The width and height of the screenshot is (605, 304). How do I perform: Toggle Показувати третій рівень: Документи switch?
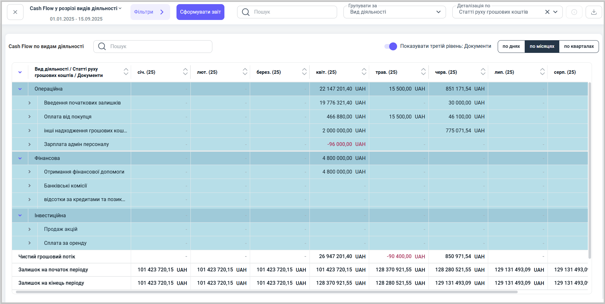pos(391,47)
